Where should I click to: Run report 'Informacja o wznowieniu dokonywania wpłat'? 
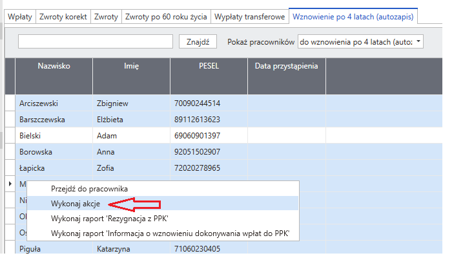coord(163,233)
